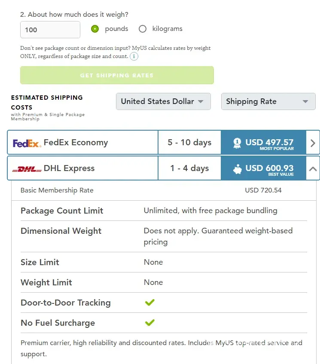This screenshot has height=364, width=320.
Task: Select the pounds radio button
Action: coord(95,29)
